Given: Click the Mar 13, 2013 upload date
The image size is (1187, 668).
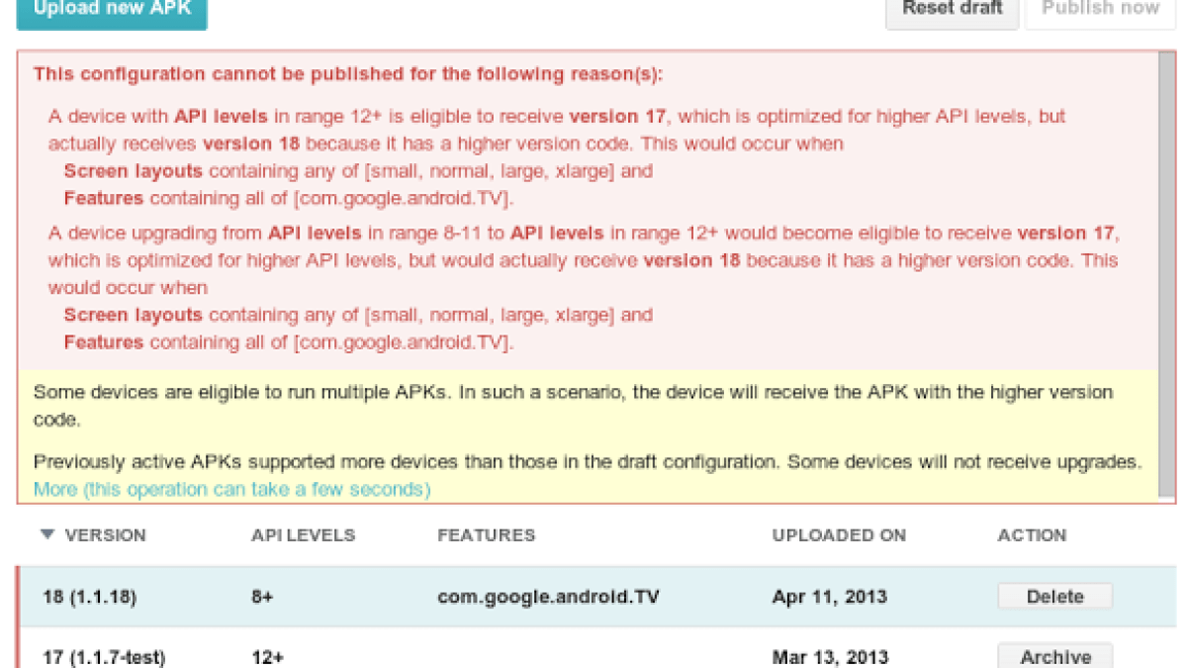Looking at the screenshot, I should coord(829,657).
